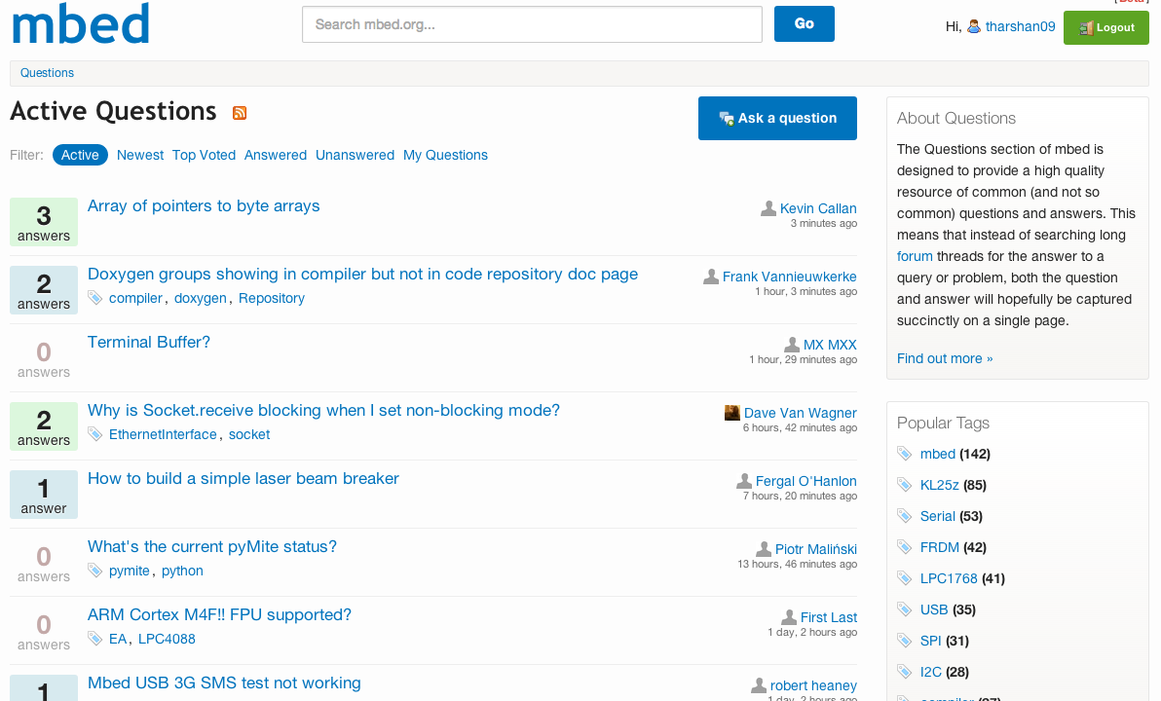Click the Go search button
The width and height of the screenshot is (1161, 701).
tap(805, 23)
